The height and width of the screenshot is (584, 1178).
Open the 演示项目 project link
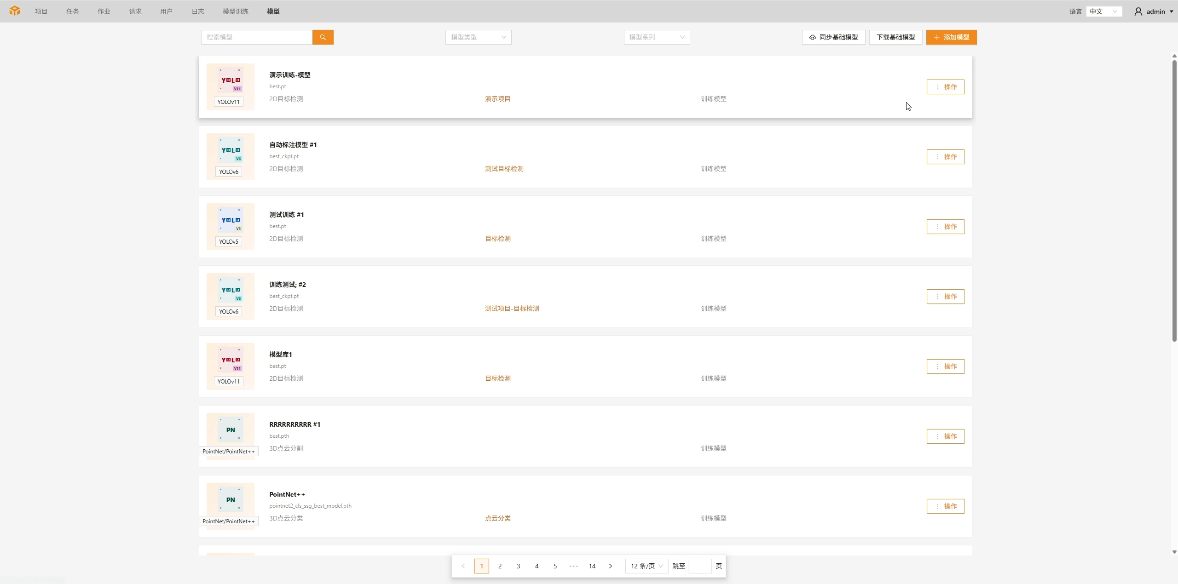(x=497, y=99)
